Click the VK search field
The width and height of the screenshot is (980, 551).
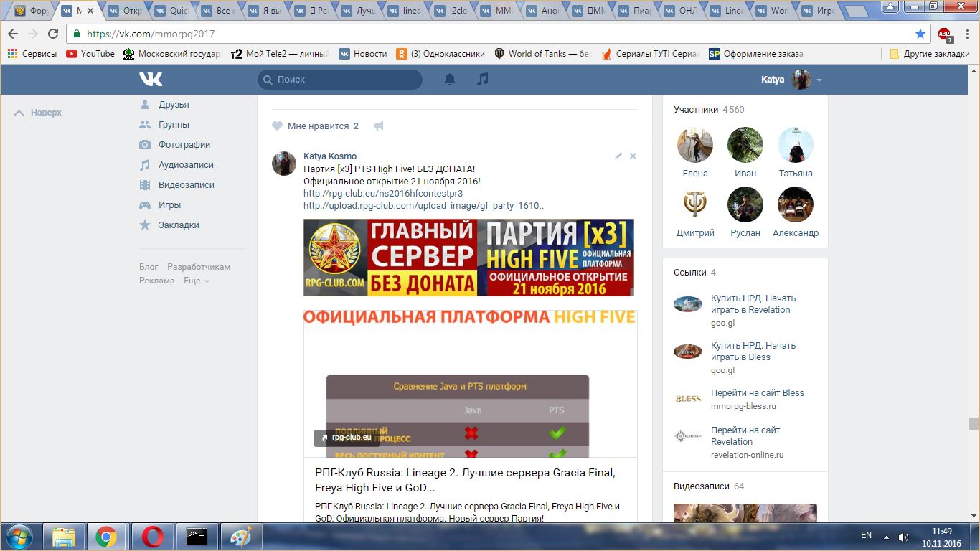340,80
